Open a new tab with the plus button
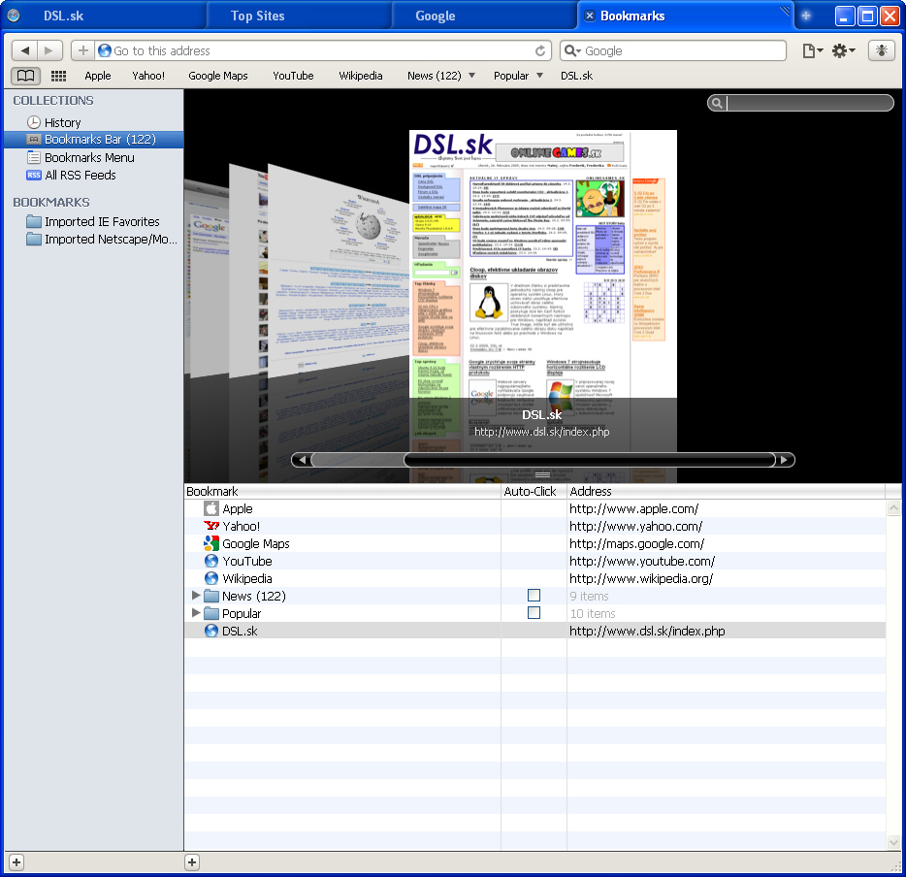Image resolution: width=906 pixels, height=877 pixels. pos(806,16)
